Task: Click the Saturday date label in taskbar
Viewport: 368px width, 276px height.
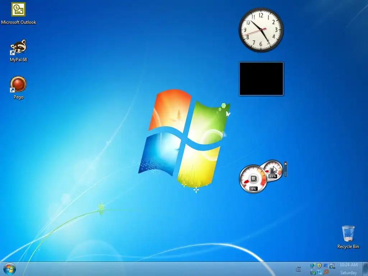Action: 349,273
